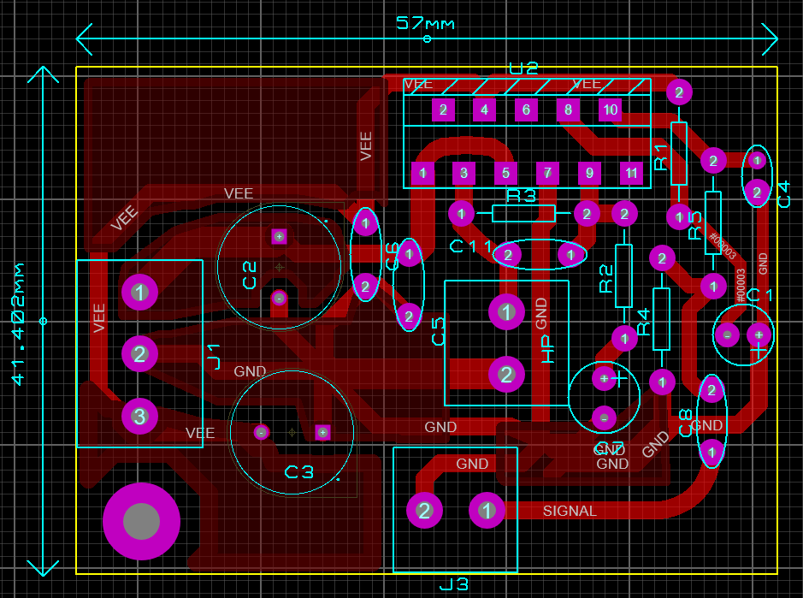803x598 pixels.
Task: Click pad 2 of capacitor C8
Action: coord(711,390)
